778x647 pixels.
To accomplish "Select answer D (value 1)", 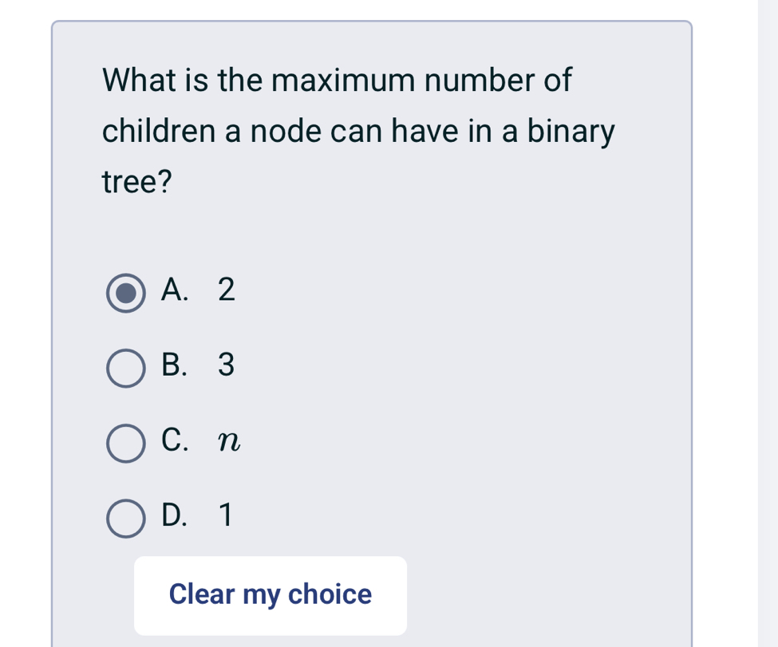I will tap(125, 517).
